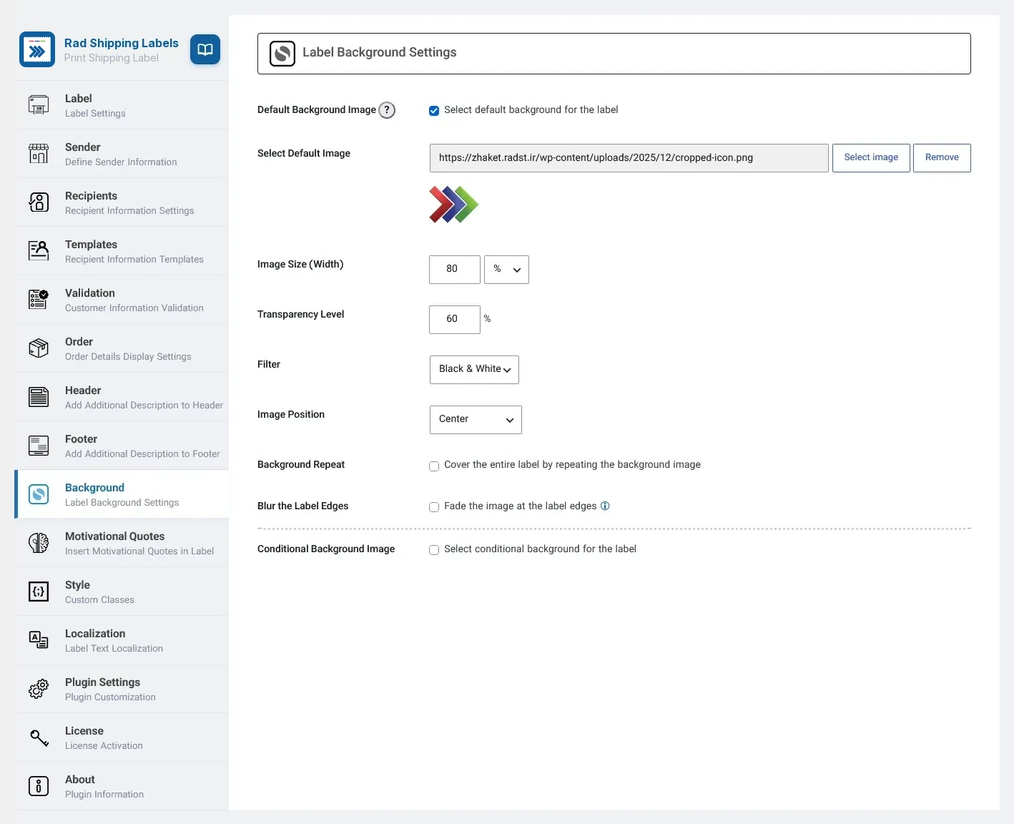Click the Localization translate icon
The width and height of the screenshot is (1014, 824).
[x=39, y=640]
